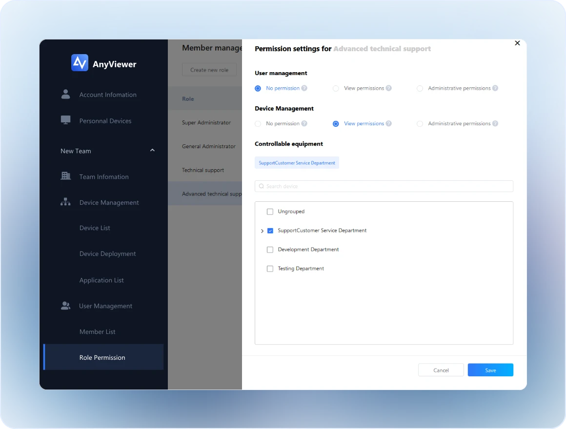Click the AnyViewer logo icon
The image size is (566, 429).
[x=80, y=63]
